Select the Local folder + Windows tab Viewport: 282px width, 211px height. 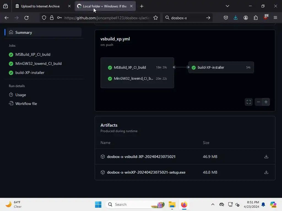105,6
